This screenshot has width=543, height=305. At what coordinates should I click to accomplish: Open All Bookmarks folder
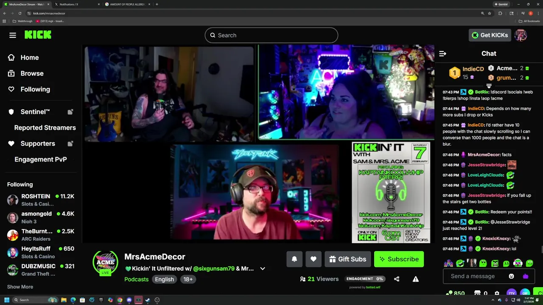(x=529, y=21)
